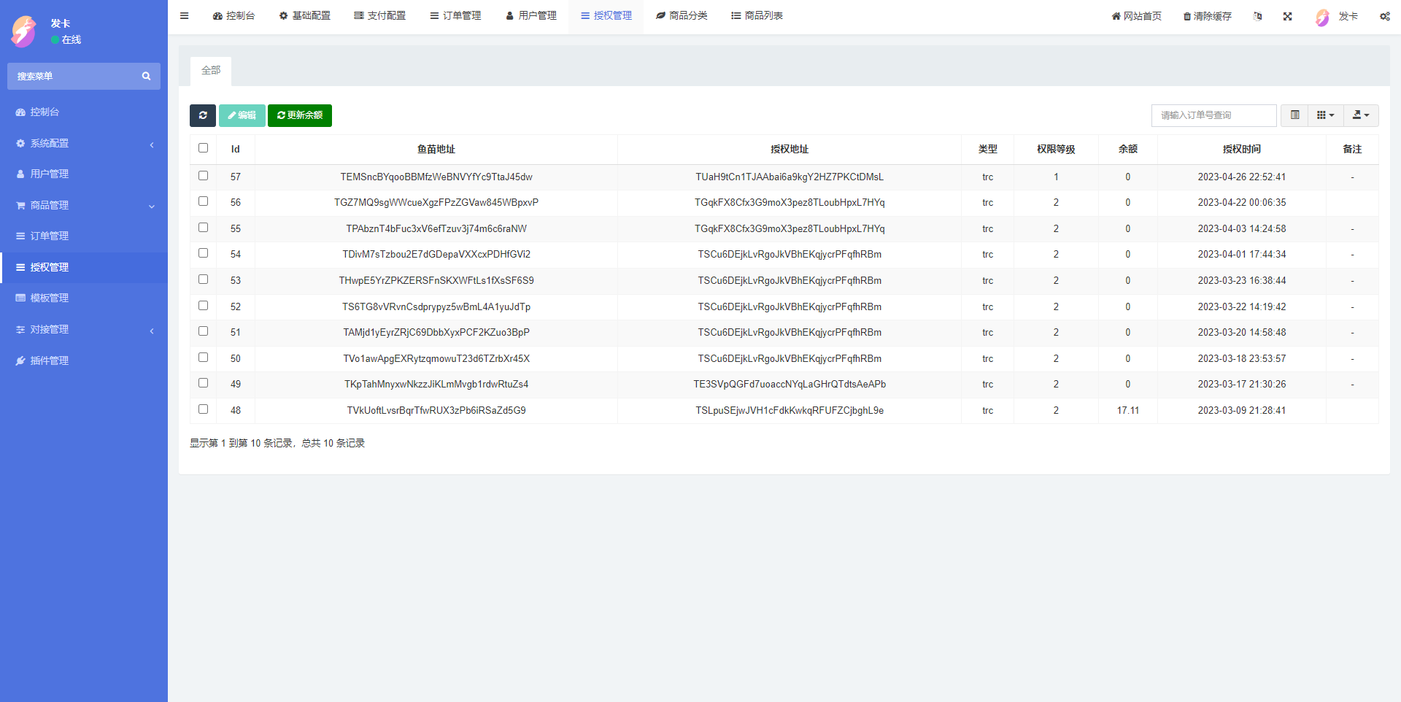The height and width of the screenshot is (702, 1401).
Task: Focus the order number search field
Action: (1213, 115)
